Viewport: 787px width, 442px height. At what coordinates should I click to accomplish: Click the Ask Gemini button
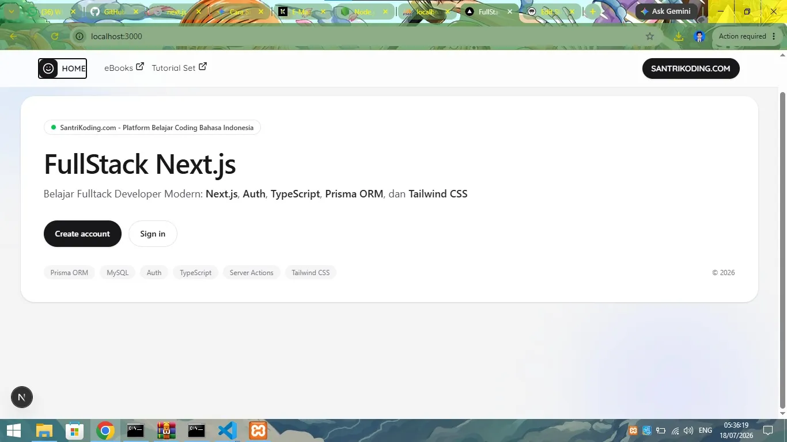(667, 12)
